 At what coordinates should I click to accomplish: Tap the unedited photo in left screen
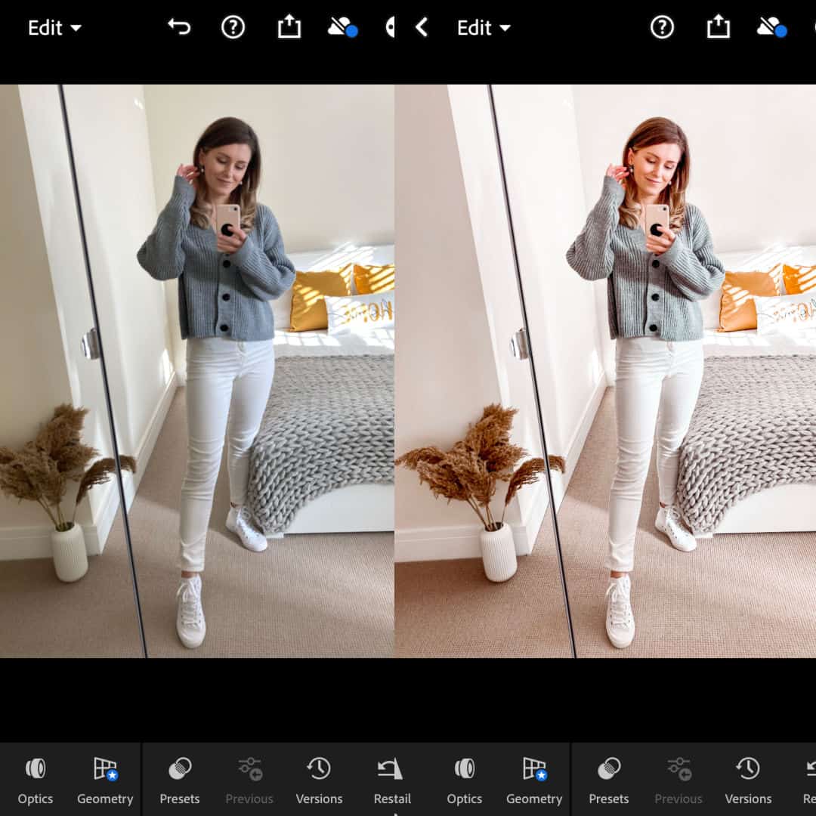click(x=197, y=371)
